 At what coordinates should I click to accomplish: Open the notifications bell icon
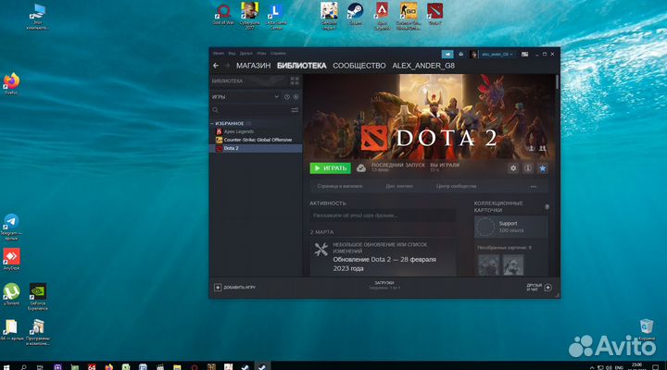pos(460,54)
